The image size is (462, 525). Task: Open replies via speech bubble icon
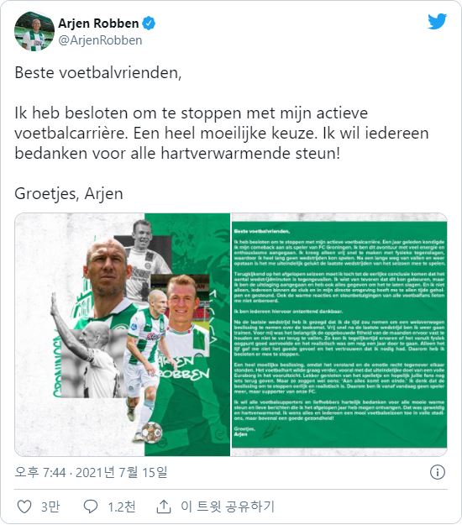[91, 507]
